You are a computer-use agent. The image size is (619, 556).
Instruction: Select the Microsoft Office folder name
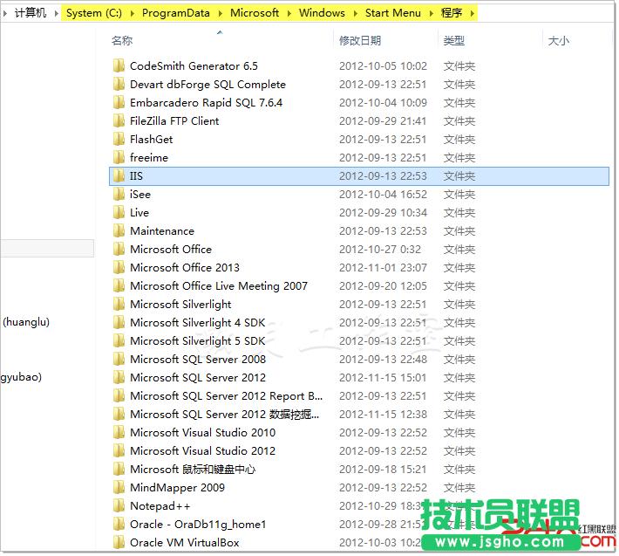[171, 250]
